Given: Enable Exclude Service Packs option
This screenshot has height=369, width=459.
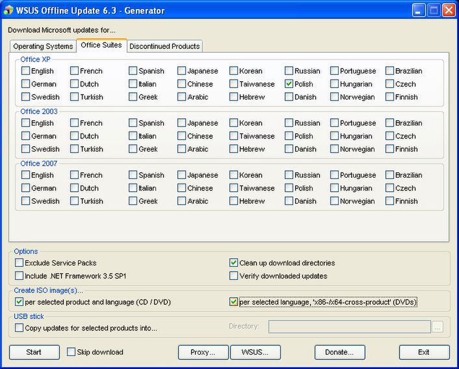Looking at the screenshot, I should click(x=19, y=263).
